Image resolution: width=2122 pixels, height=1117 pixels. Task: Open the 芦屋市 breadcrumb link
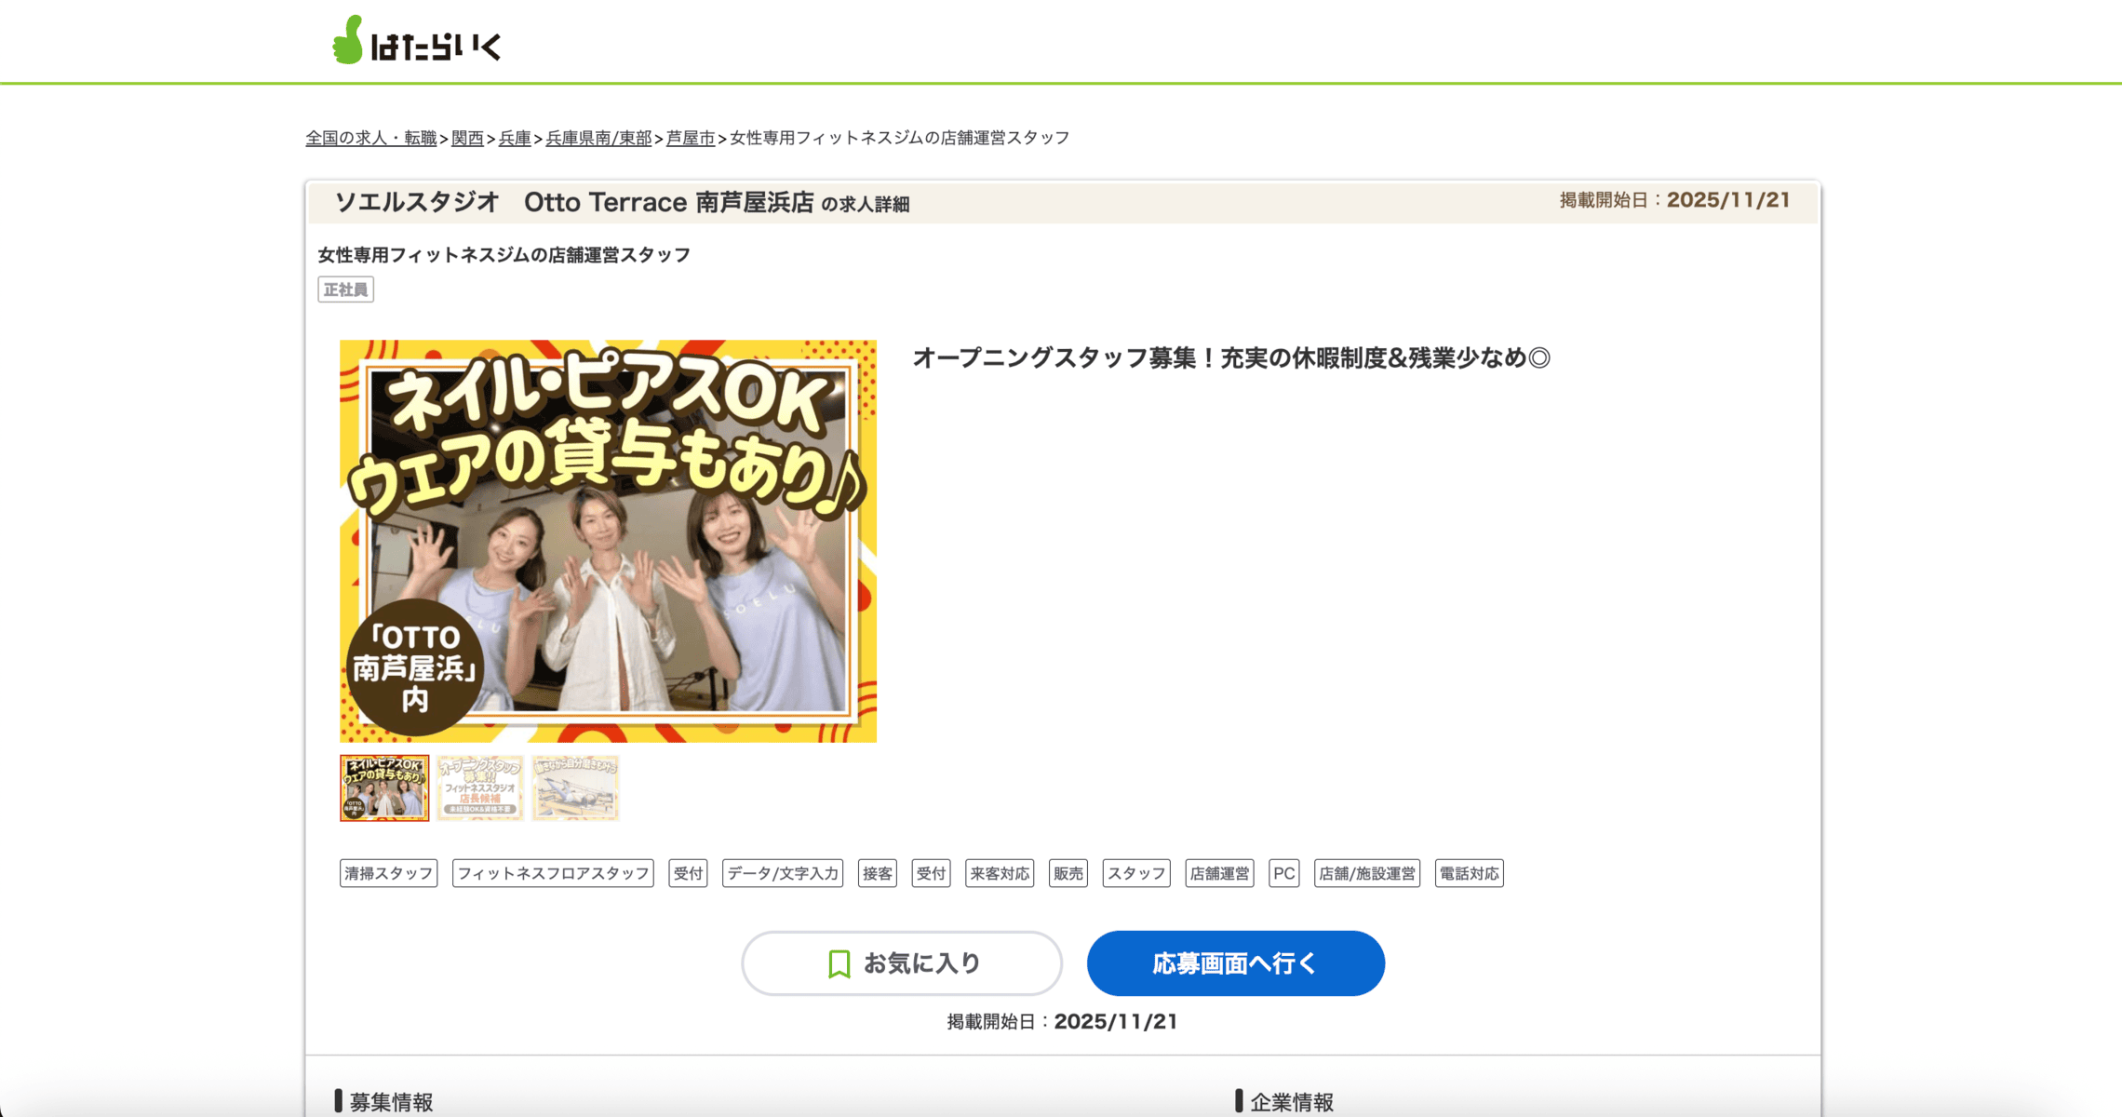click(x=690, y=138)
